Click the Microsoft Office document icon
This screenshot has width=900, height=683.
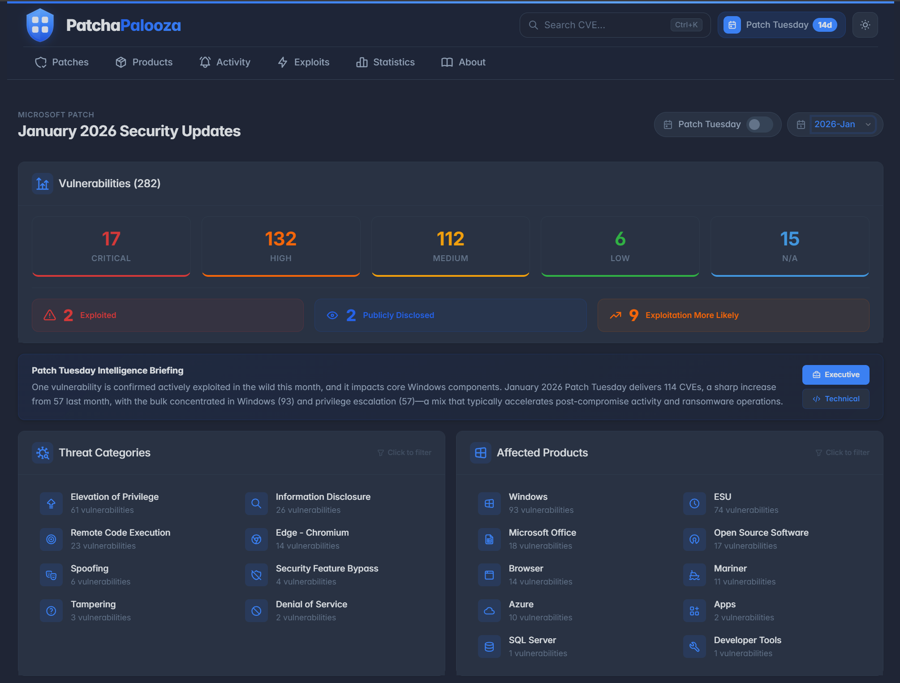489,539
